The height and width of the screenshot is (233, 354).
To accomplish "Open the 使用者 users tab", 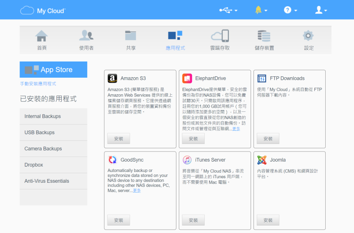I will pos(86,40).
